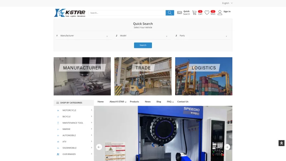Click the Shop By Categories hamburger icon
286x161 pixels.
[58, 103]
